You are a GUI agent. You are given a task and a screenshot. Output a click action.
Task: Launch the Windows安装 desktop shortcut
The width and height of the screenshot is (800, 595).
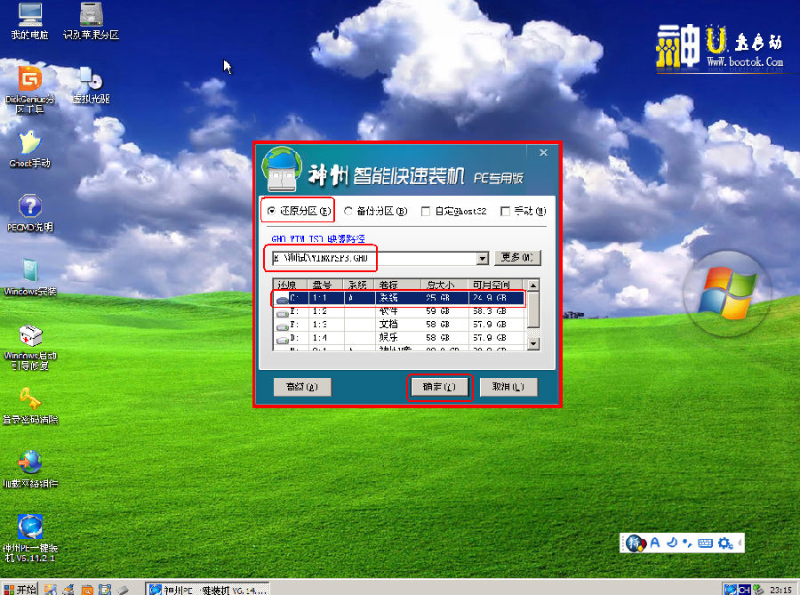(x=29, y=271)
